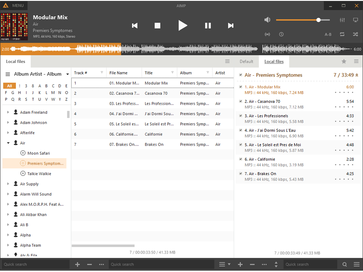
Task: Stop playback with the stop button
Action: pyautogui.click(x=157, y=25)
